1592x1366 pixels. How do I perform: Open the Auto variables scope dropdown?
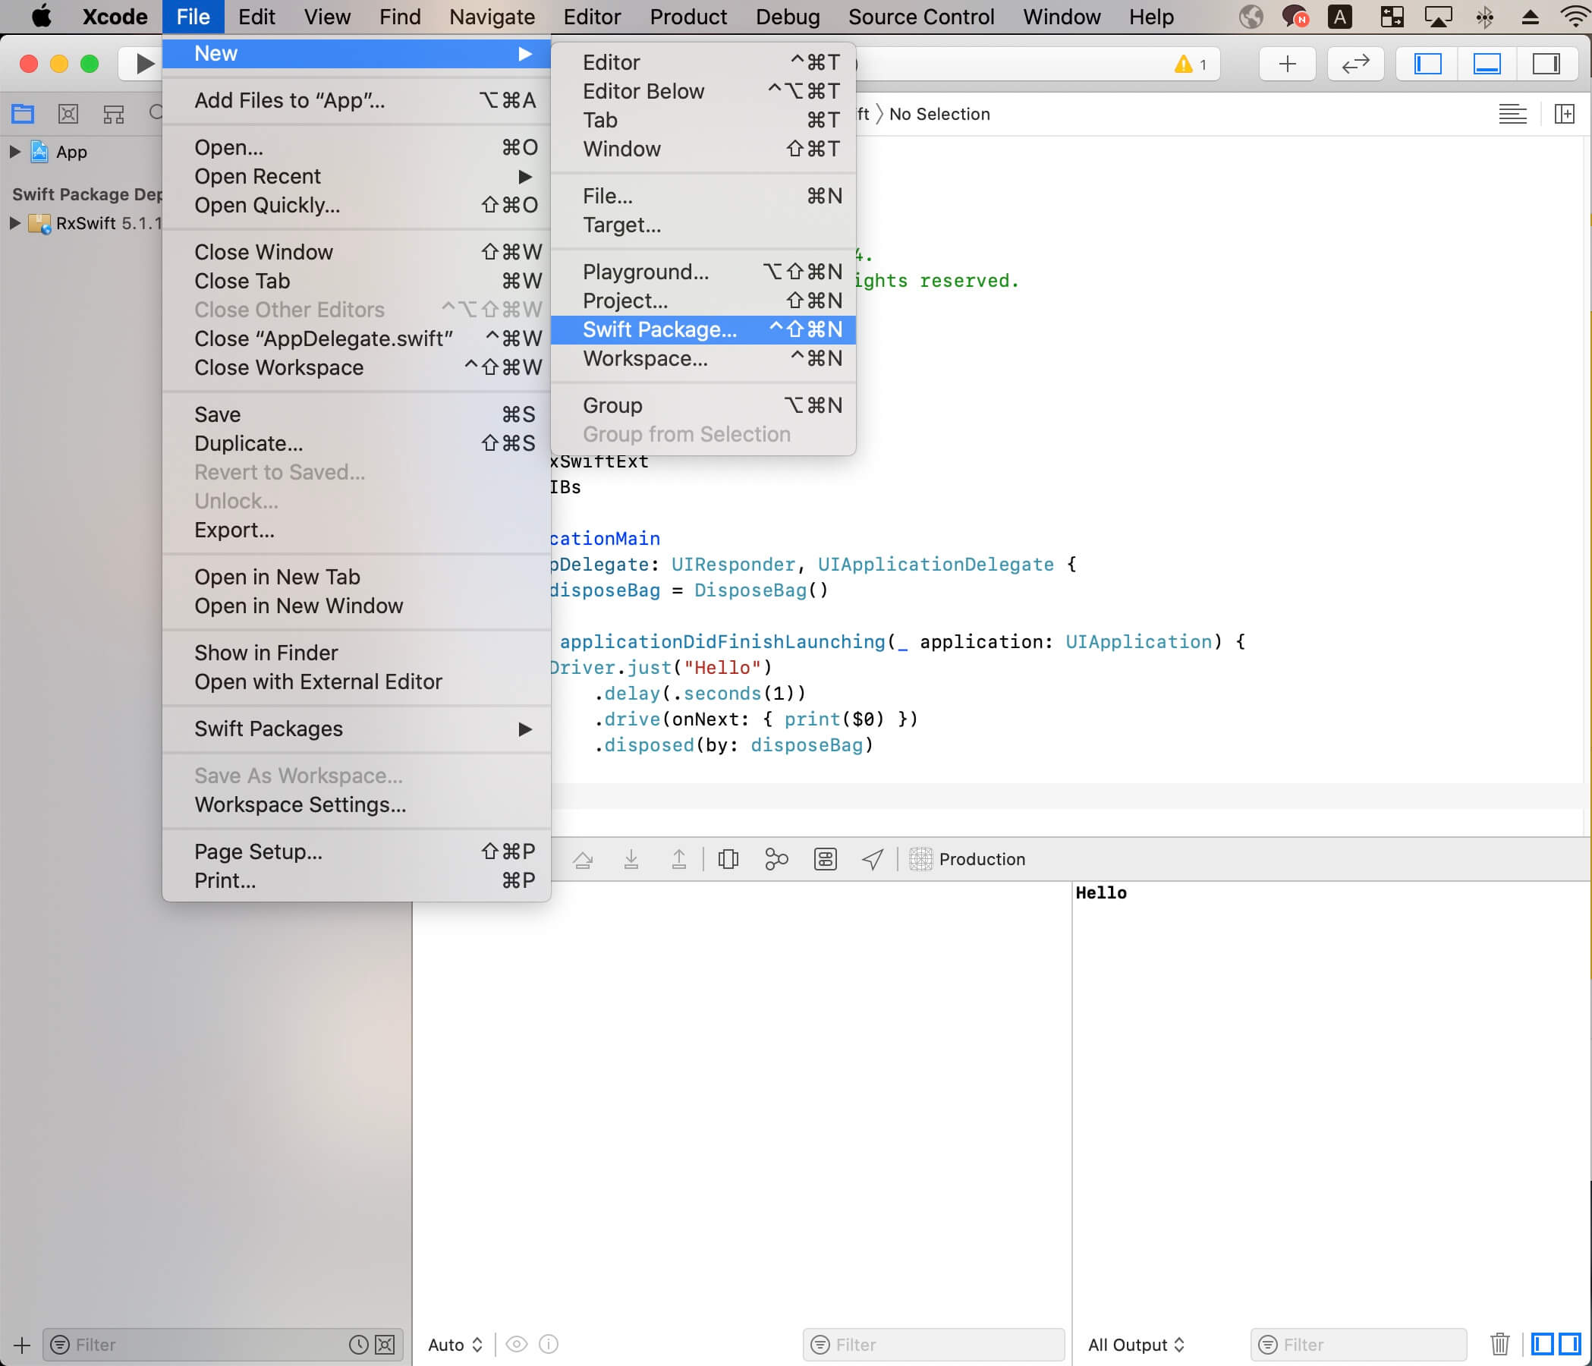click(x=455, y=1345)
